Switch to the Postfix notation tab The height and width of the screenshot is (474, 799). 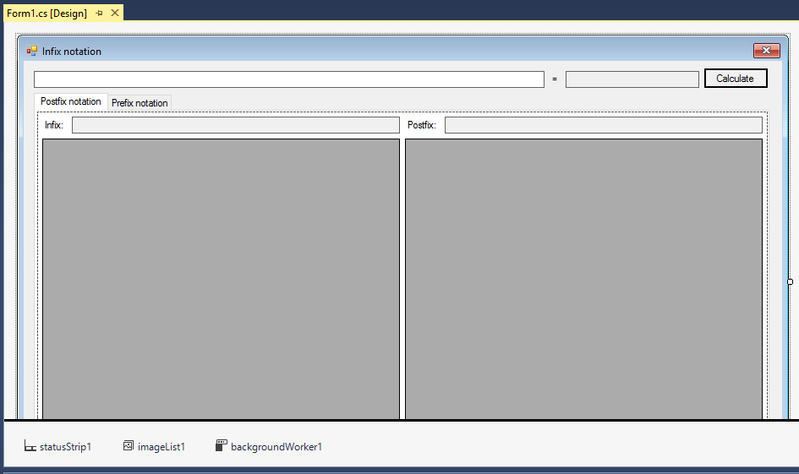pos(71,101)
